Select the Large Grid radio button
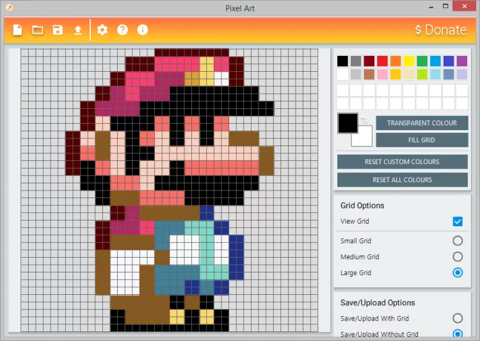This screenshot has height=341, width=480. click(x=458, y=272)
